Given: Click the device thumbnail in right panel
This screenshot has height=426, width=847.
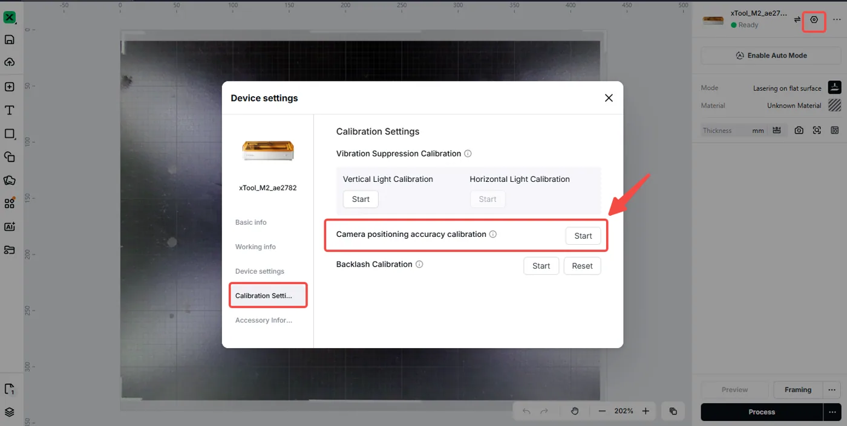Looking at the screenshot, I should point(713,19).
